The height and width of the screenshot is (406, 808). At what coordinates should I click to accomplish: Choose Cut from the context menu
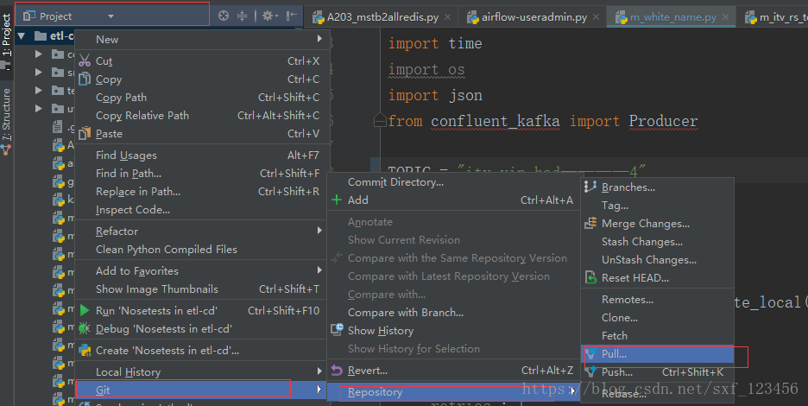click(202, 60)
